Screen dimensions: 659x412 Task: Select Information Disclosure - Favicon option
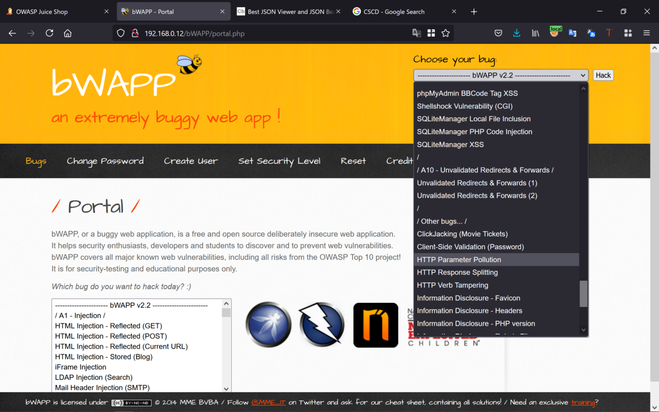pyautogui.click(x=496, y=298)
